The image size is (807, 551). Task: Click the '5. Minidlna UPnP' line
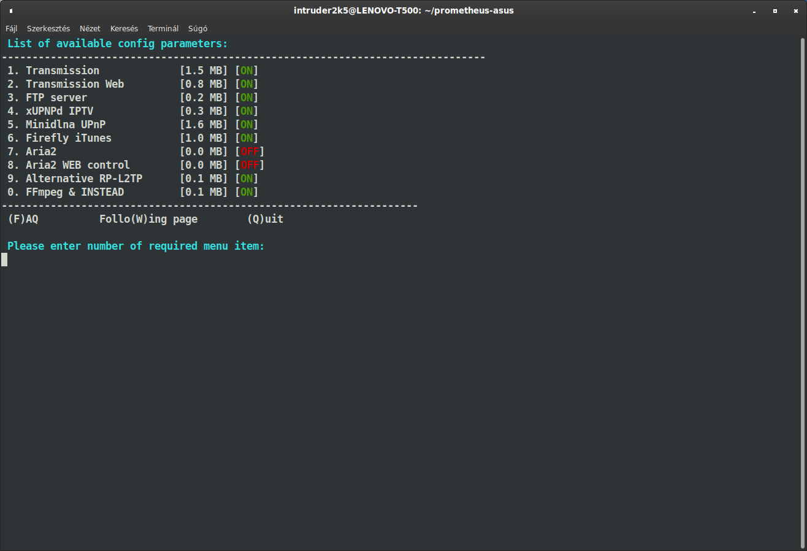(x=133, y=125)
